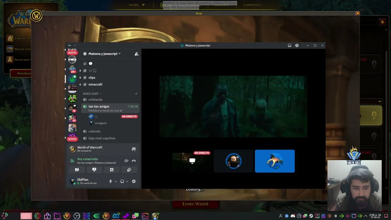The height and width of the screenshot is (220, 391).
Task: Open OBS Studio from the taskbar
Action: 77,216
